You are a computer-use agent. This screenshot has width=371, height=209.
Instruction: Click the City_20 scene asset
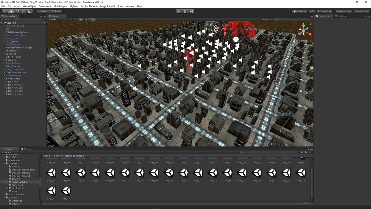click(x=51, y=192)
